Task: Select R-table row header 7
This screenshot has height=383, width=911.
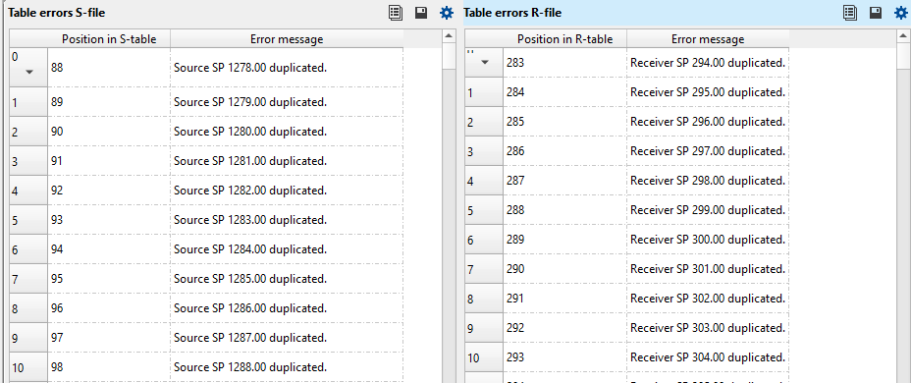Action: (x=485, y=269)
